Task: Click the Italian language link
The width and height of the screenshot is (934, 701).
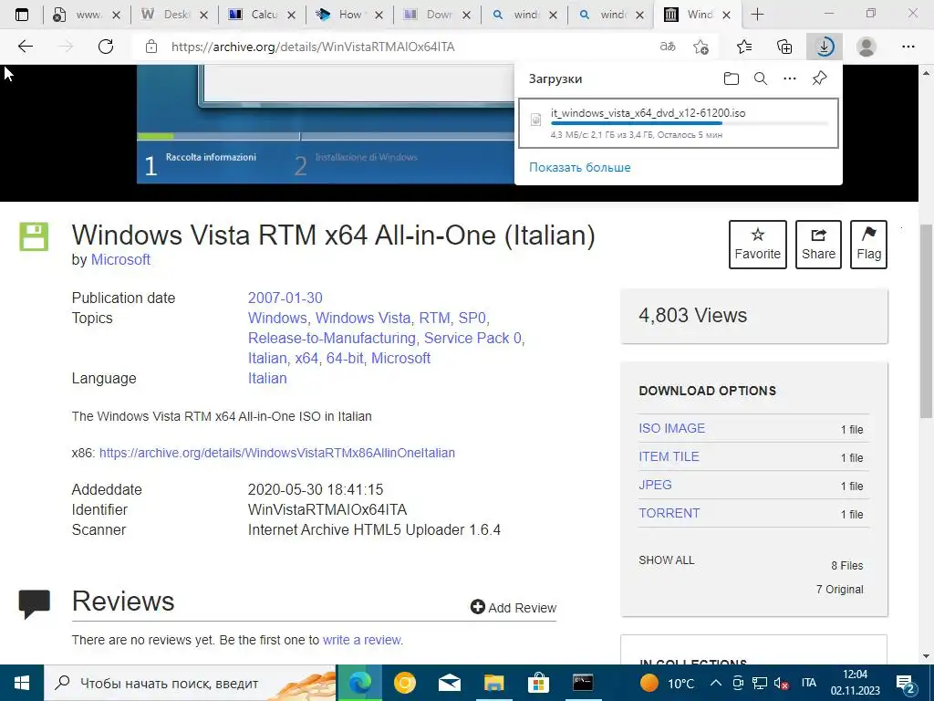Action: [267, 379]
